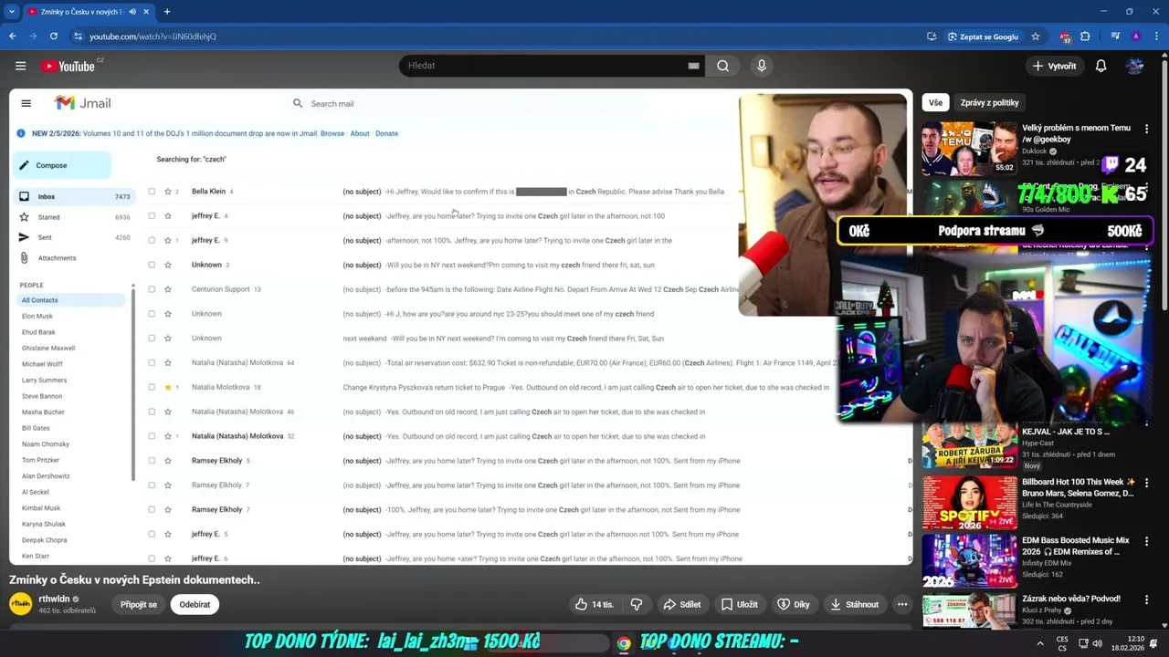Open the rthwldn channel name link
This screenshot has height=657, width=1169.
click(54, 599)
